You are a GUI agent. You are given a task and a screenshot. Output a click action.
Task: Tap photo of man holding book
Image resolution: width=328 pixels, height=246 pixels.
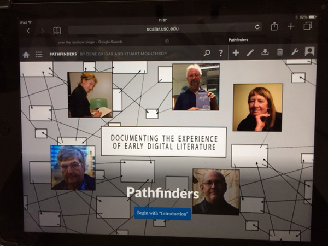click(x=196, y=87)
